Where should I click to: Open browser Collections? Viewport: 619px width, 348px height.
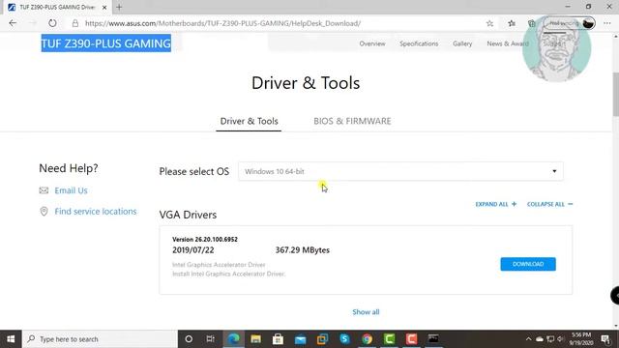pyautogui.click(x=532, y=23)
